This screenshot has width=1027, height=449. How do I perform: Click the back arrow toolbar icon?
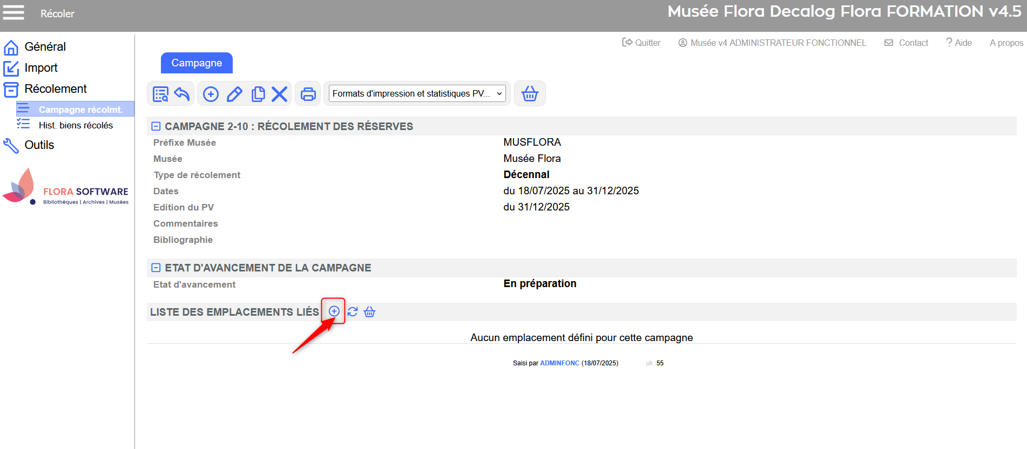point(182,94)
